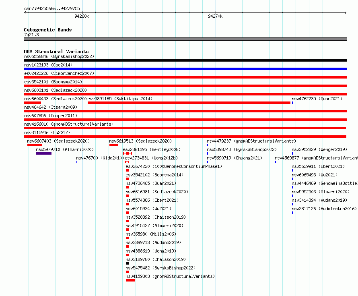Viewport: 358px width, 296px height.
Task: Select black nsv3189780 variant marker
Action: pyautogui.click(x=127, y=263)
